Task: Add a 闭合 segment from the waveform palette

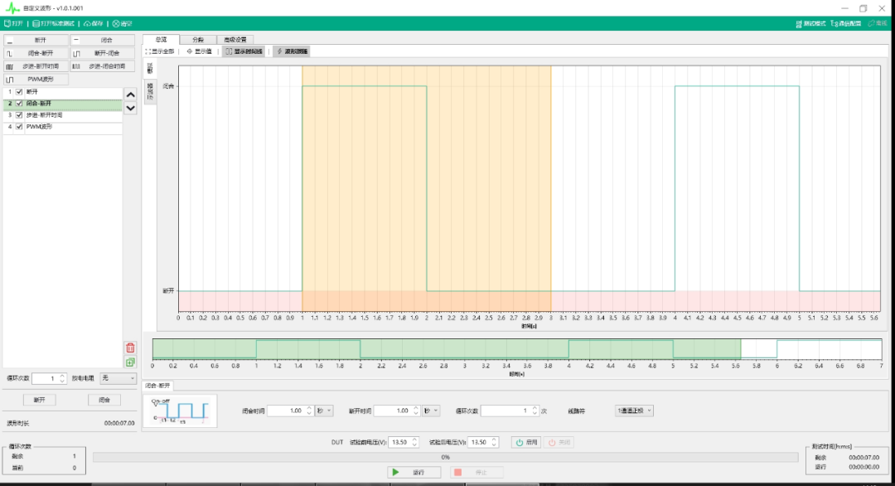Action: (x=103, y=40)
